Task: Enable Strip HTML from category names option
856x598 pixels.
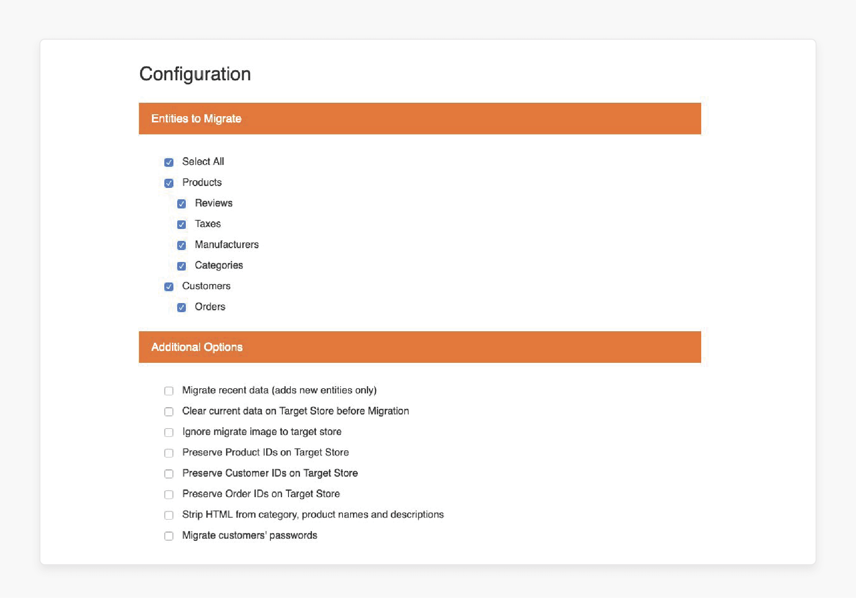Action: pyautogui.click(x=169, y=515)
